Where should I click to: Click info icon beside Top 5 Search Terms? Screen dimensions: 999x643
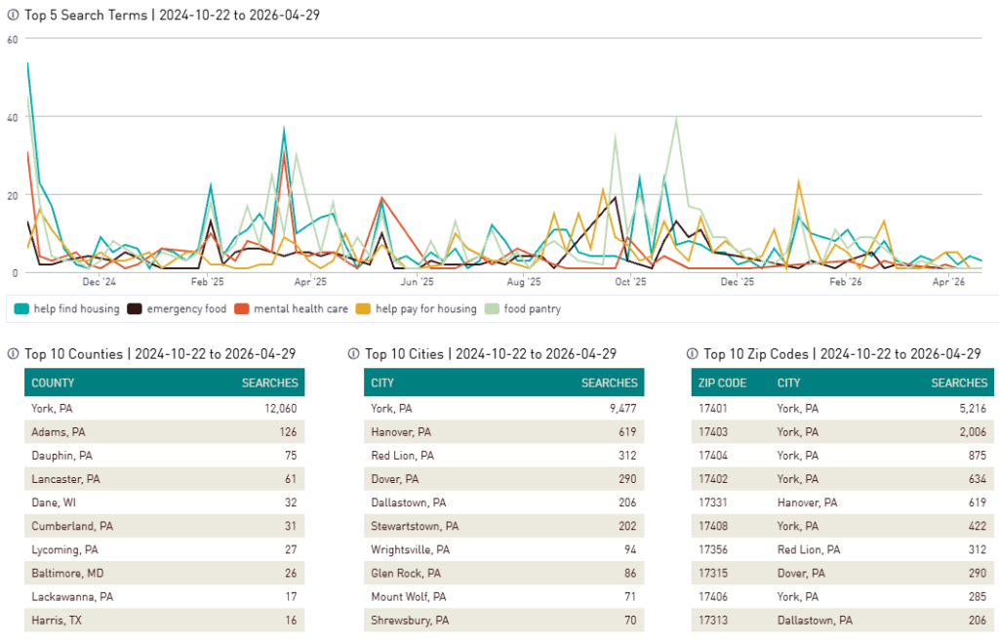point(13,16)
